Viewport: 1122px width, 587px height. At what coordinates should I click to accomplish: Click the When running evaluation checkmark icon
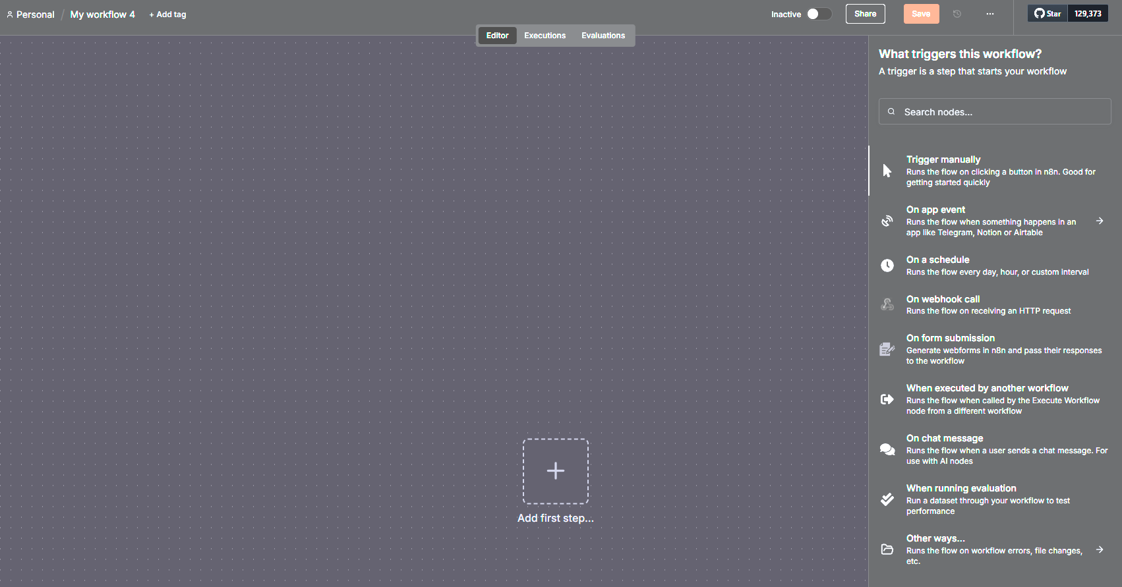(x=887, y=499)
